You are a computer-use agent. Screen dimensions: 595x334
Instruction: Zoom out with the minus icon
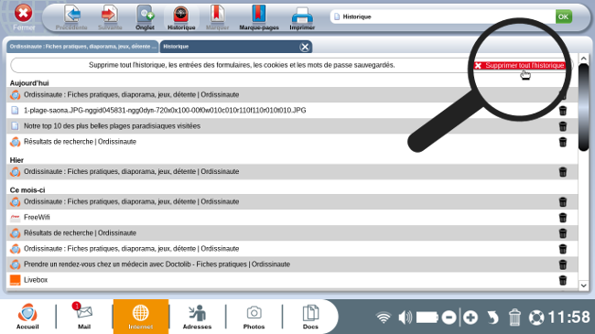(x=449, y=318)
